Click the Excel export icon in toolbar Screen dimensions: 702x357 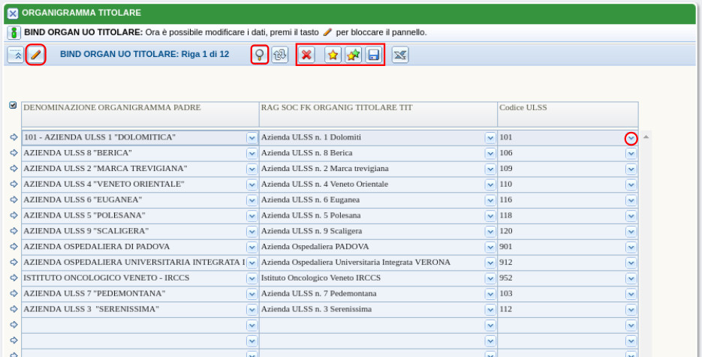(x=400, y=55)
